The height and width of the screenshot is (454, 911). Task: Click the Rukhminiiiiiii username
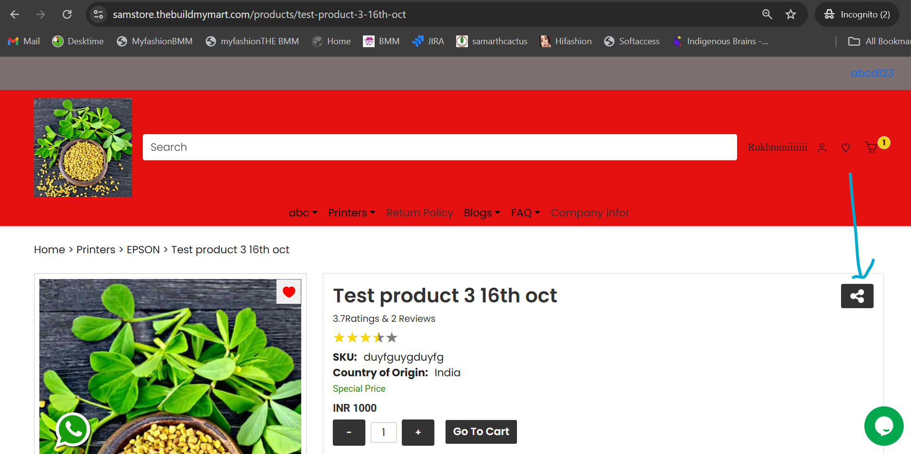(x=777, y=147)
